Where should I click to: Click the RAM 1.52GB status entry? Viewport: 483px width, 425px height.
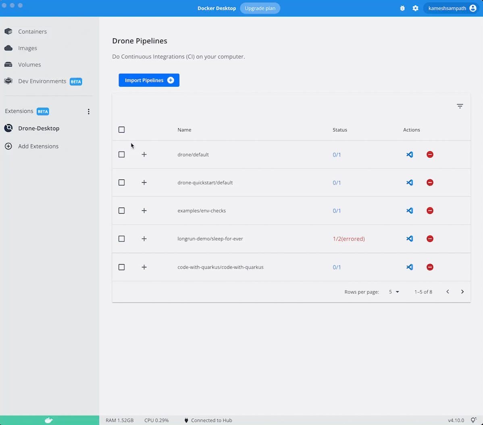click(119, 421)
